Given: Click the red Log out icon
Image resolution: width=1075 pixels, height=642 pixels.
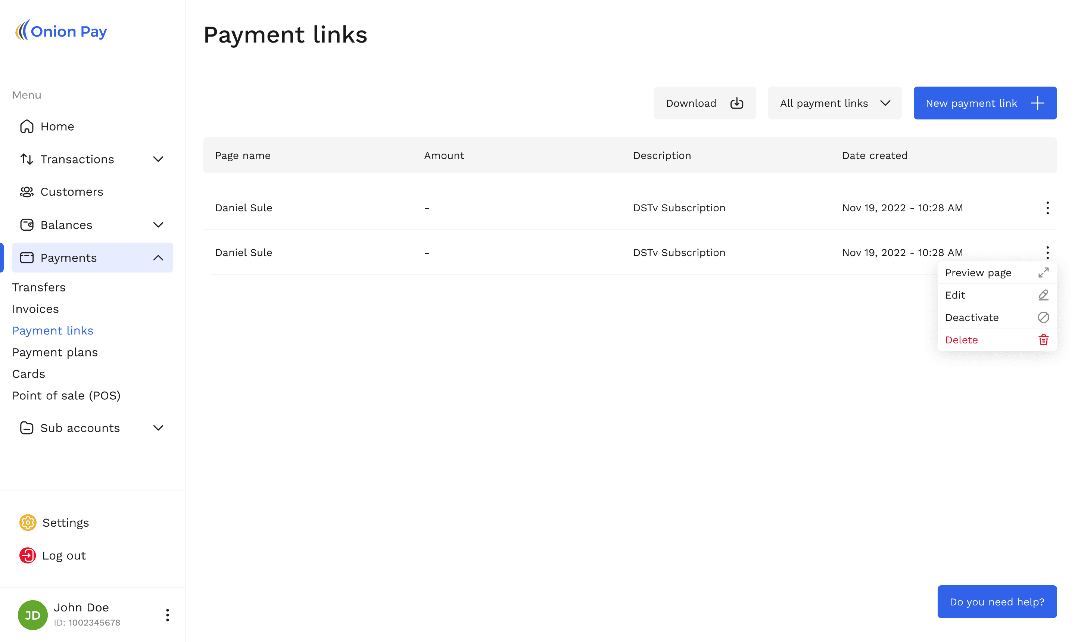Looking at the screenshot, I should (x=28, y=555).
